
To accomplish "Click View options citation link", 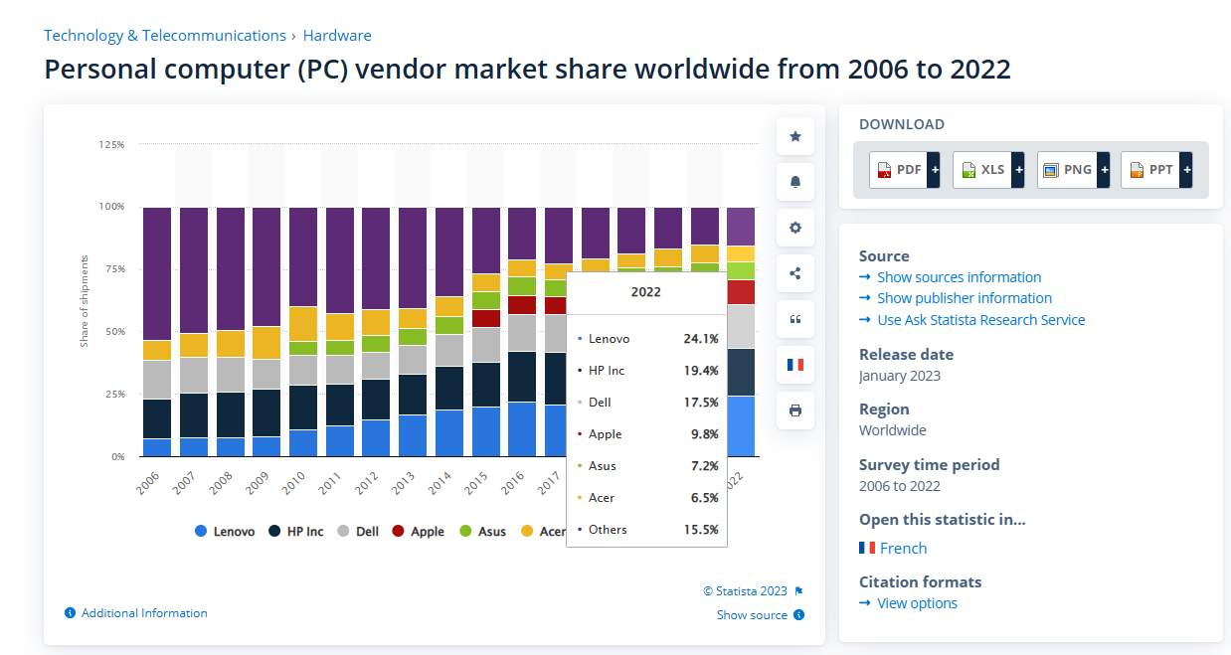I will pyautogui.click(x=917, y=603).
